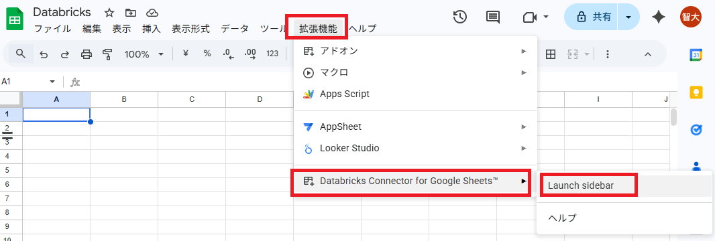Click the merge cells icon
The width and height of the screenshot is (715, 241).
pos(572,54)
